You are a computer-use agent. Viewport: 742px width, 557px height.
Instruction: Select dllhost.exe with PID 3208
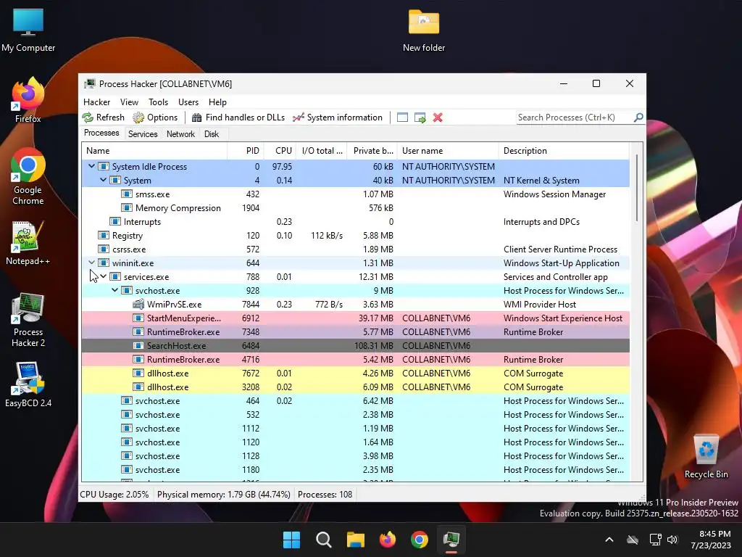pyautogui.click(x=355, y=387)
